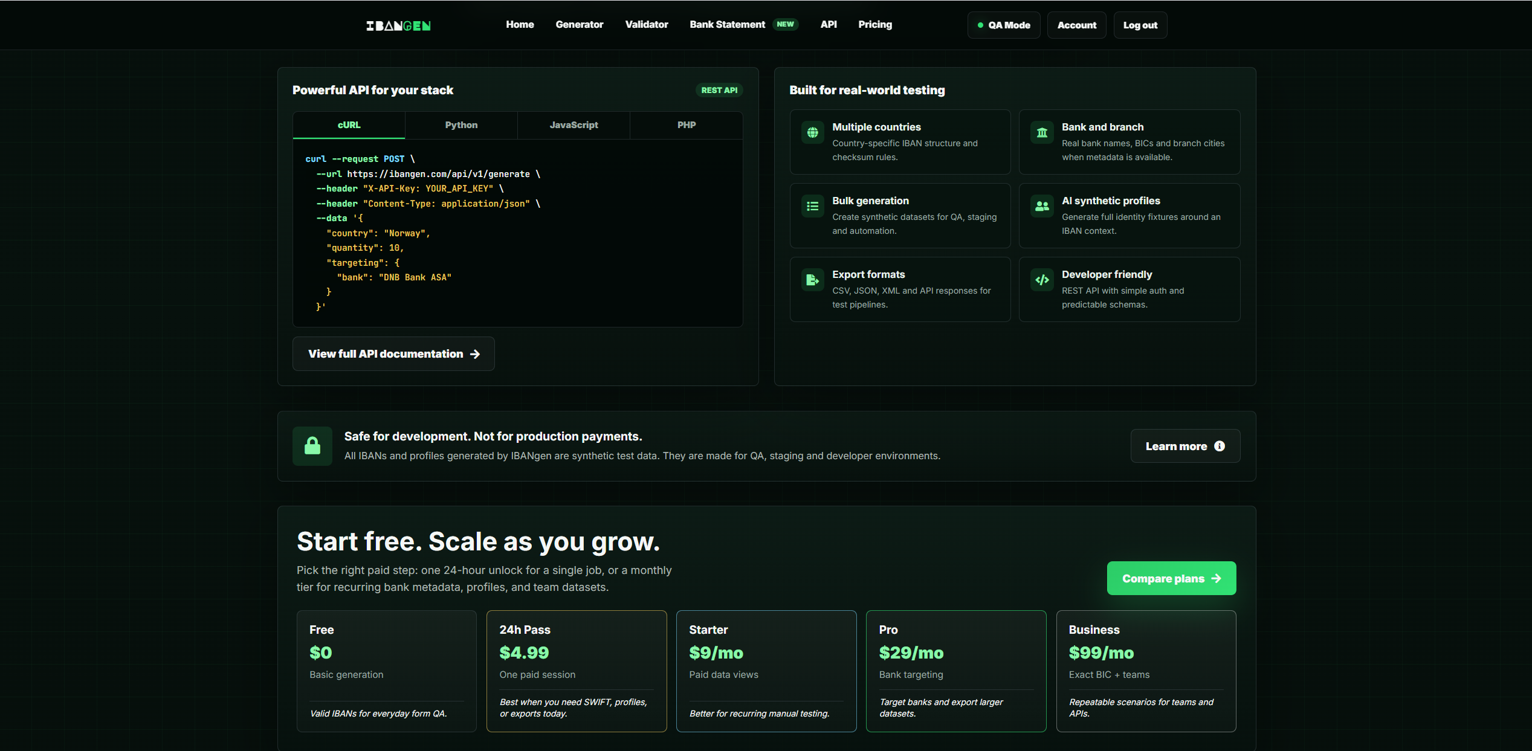Open the Home nav item

click(520, 25)
